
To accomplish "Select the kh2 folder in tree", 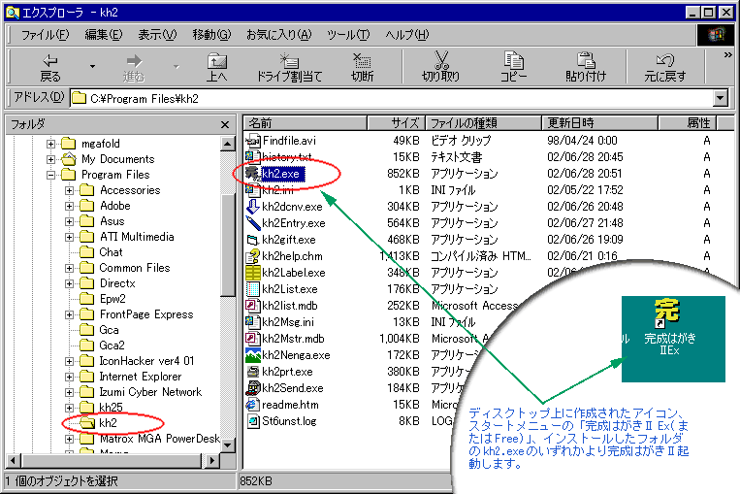I will pyautogui.click(x=108, y=423).
